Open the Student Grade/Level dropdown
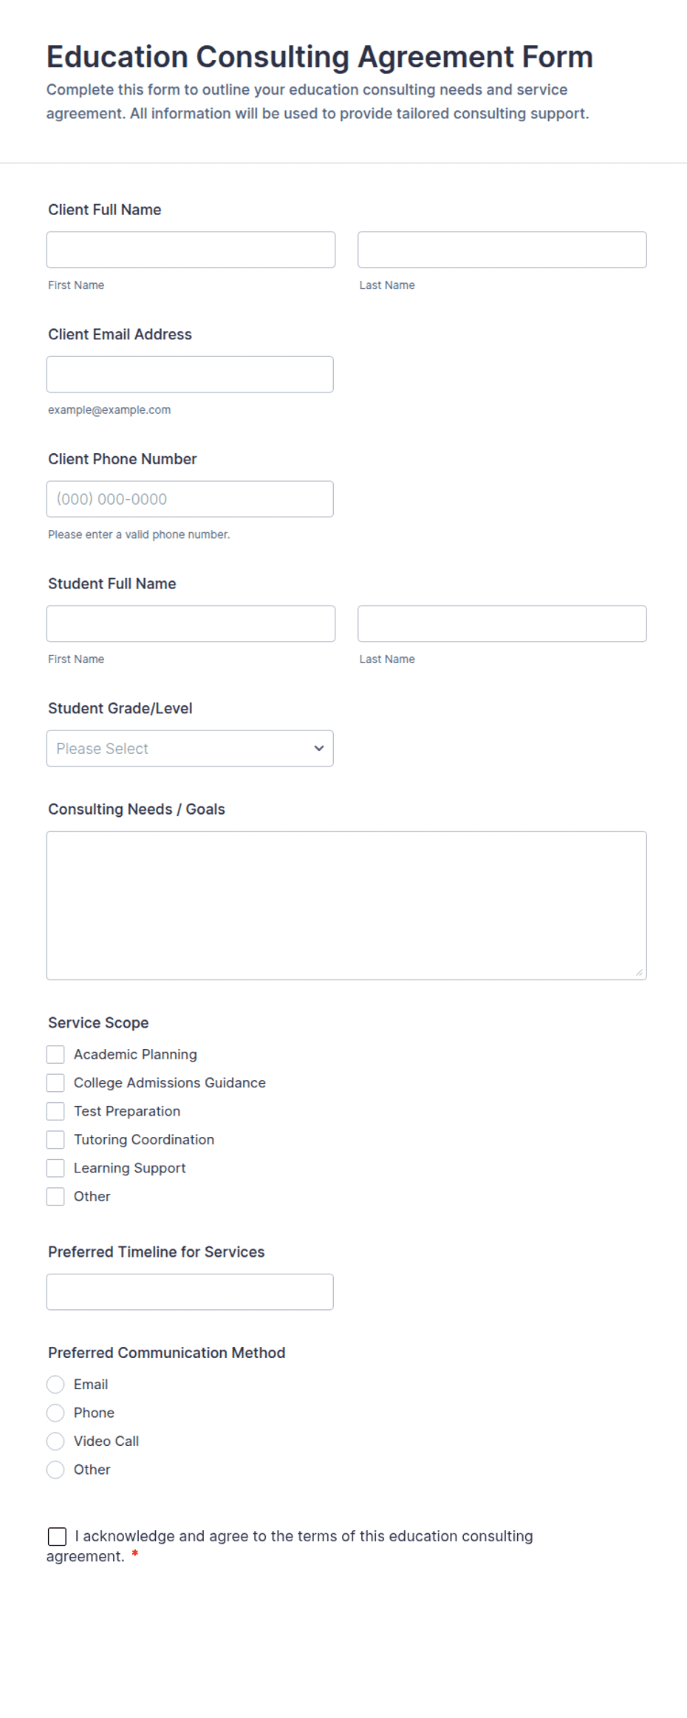 point(190,748)
